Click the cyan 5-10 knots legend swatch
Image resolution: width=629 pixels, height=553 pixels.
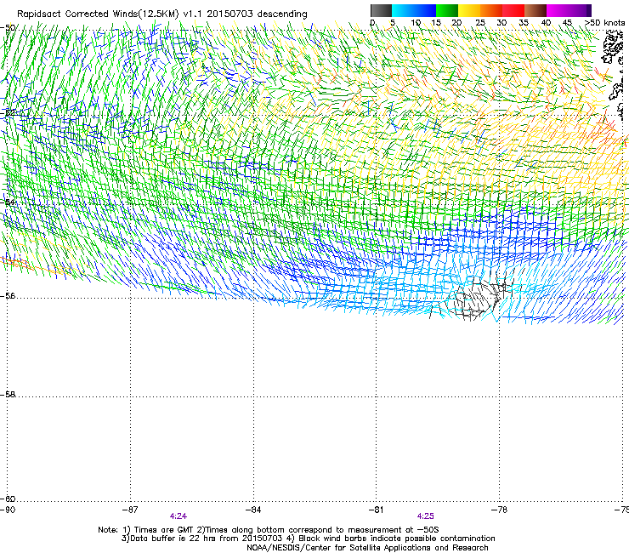click(x=402, y=10)
